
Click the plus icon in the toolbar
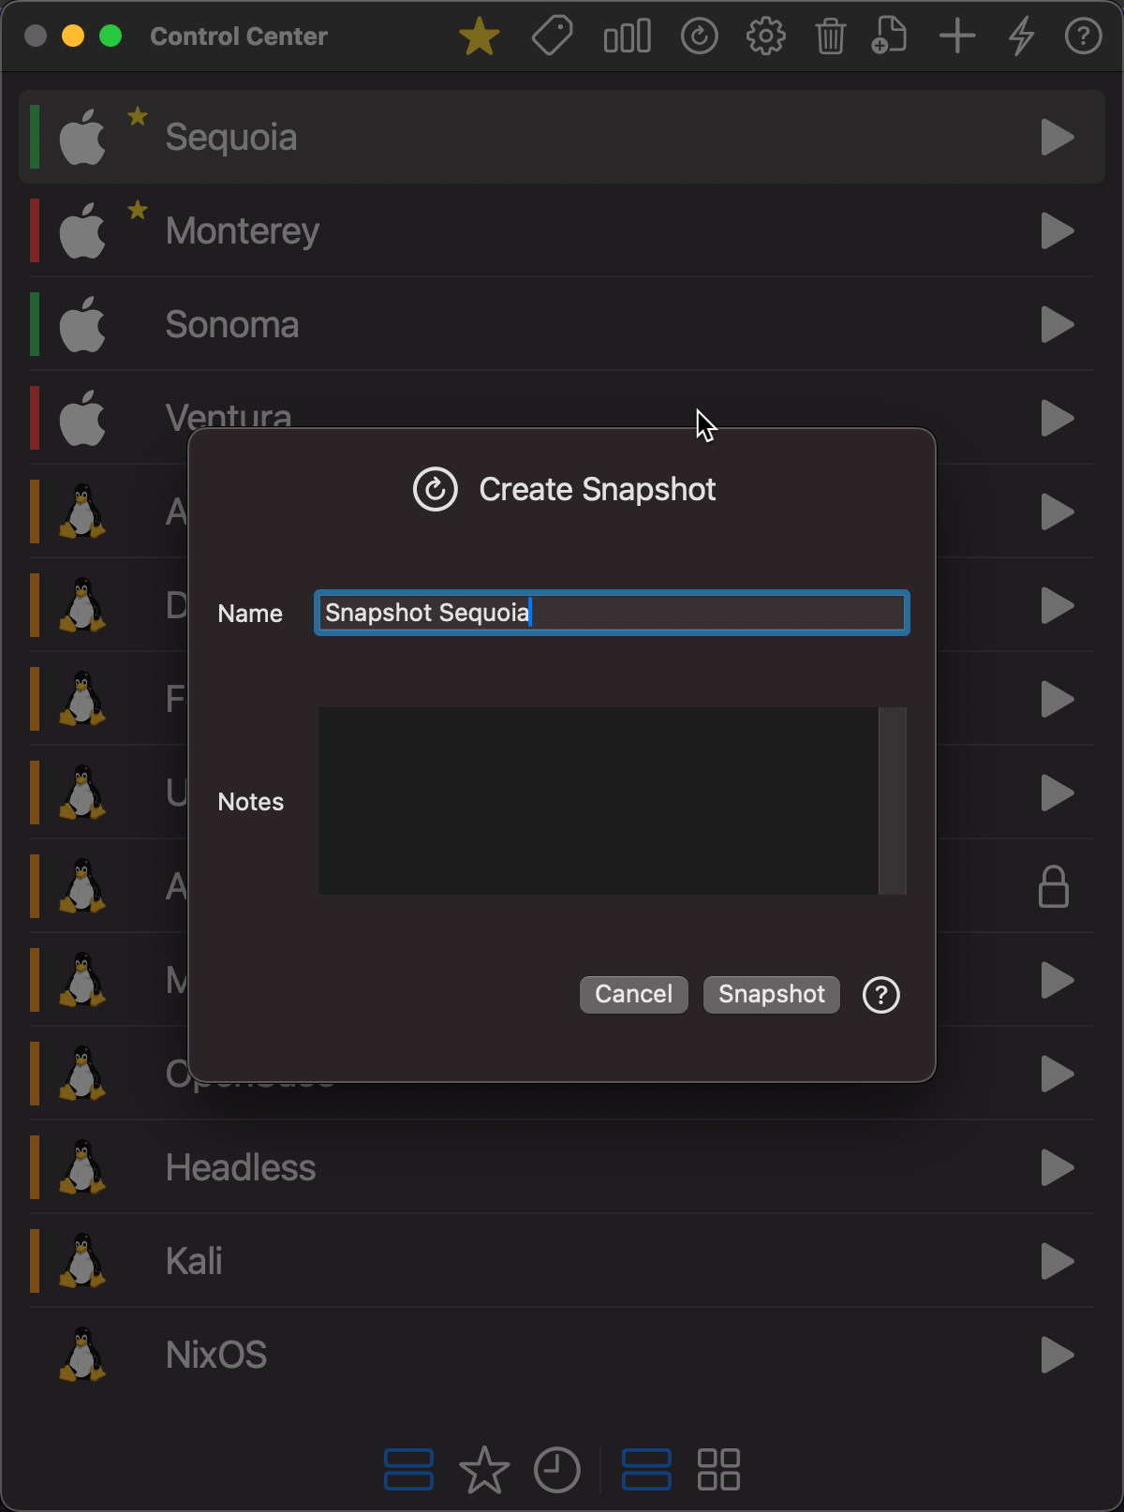coord(957,37)
